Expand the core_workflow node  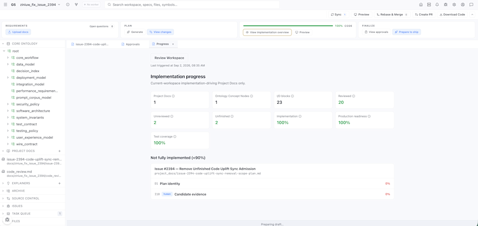(x=8, y=57)
